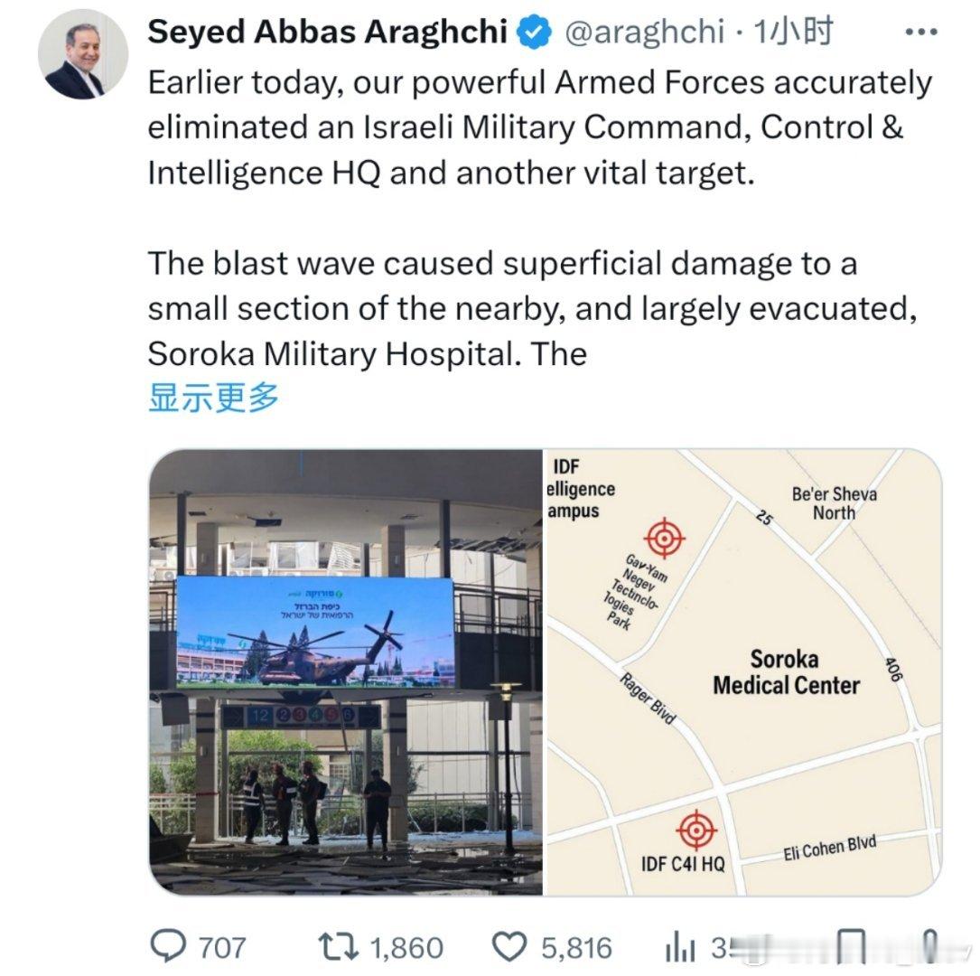Screen dimensions: 980x976
Task: Open Seyed Abbas Araghchi display name
Action: coord(328,32)
